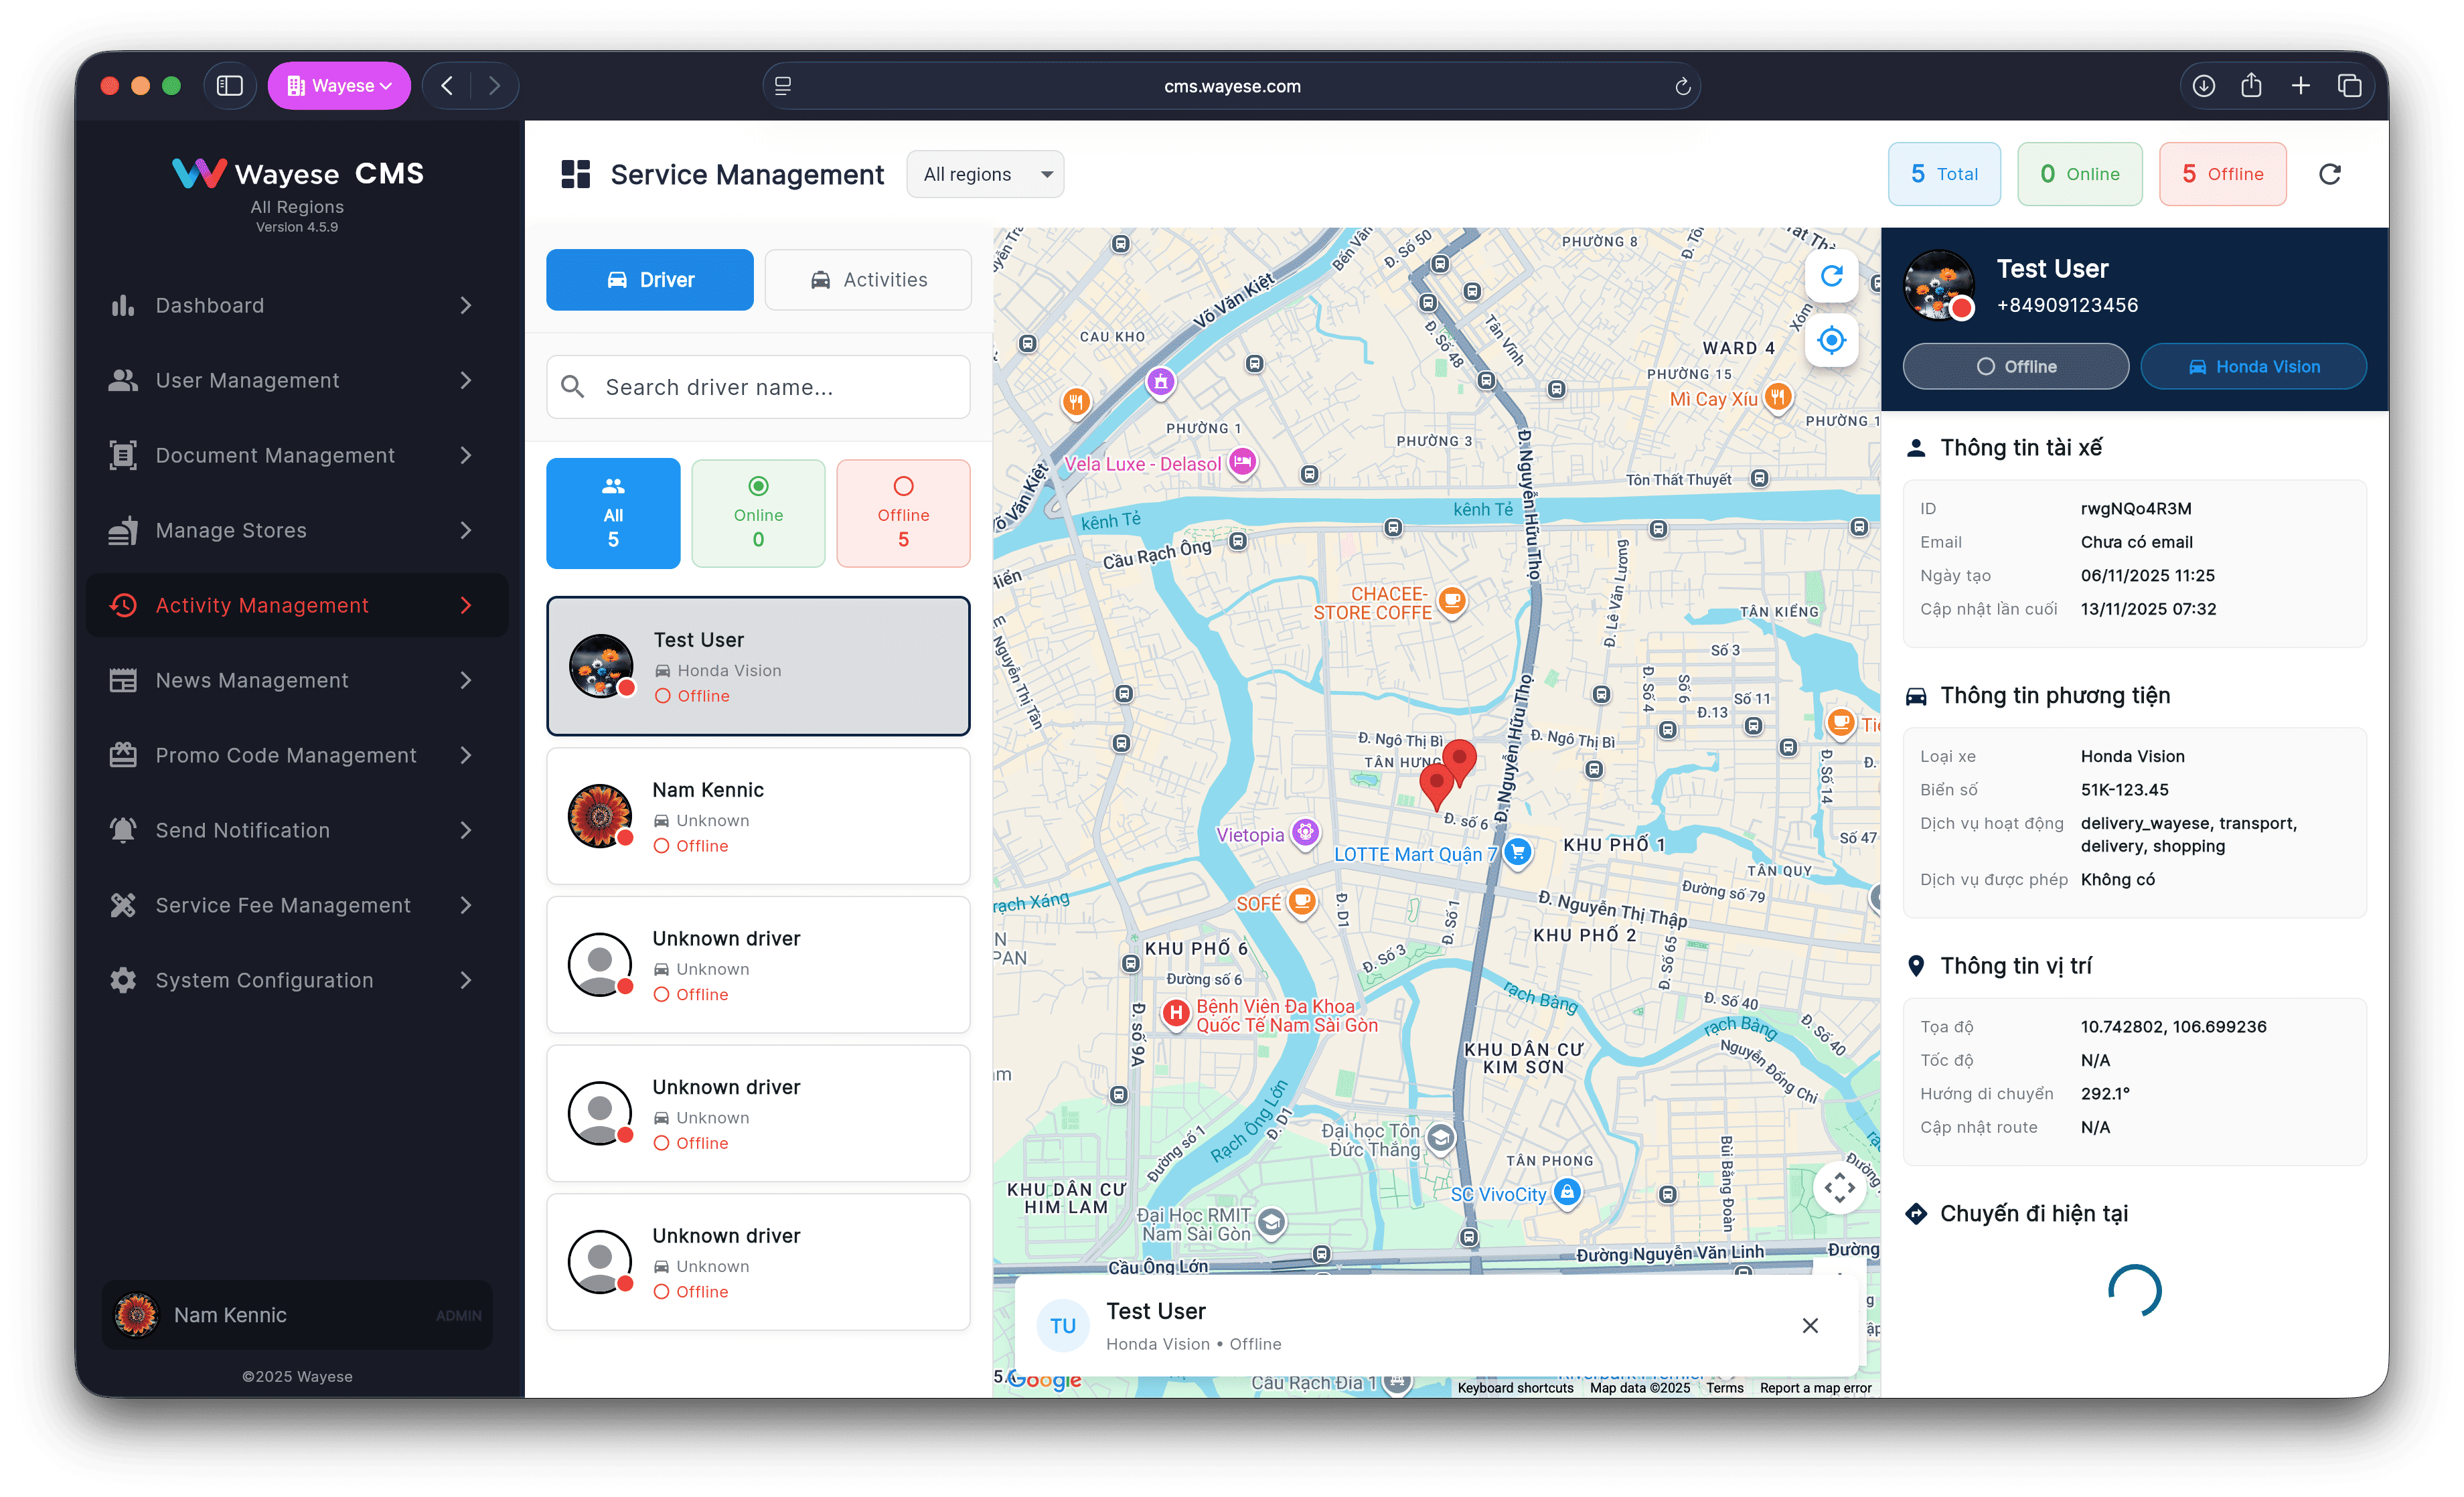
Task: Center map on my location button
Action: click(1831, 340)
